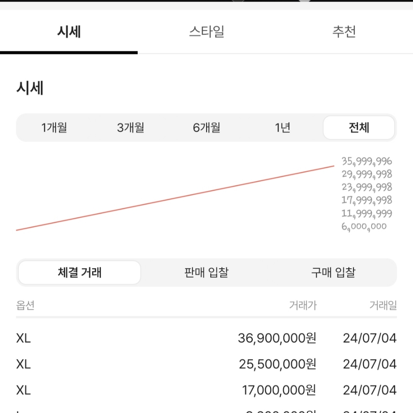Click the 35,999,996 chart axis label
The width and height of the screenshot is (413, 413).
(x=367, y=161)
